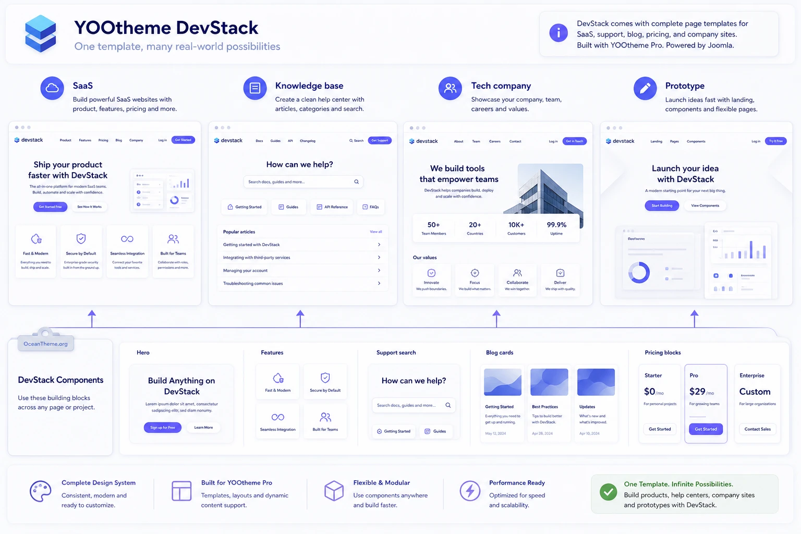
Task: Click Get Started under Pro $29 plan
Action: pyautogui.click(x=706, y=429)
